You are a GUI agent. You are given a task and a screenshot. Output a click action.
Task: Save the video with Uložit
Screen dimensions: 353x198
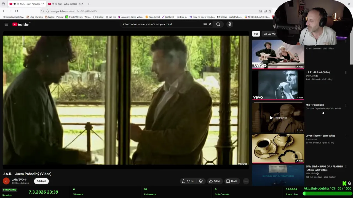pyautogui.click(x=232, y=181)
